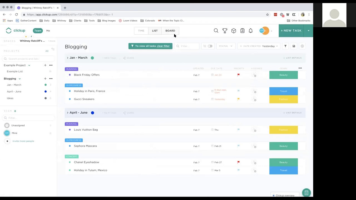Open the Holiday in Tulum, Mexico task
Image resolution: width=356 pixels, height=200 pixels.
coord(90,170)
